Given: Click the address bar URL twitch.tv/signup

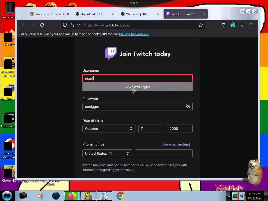Looking at the screenshot, I should 107,25.
